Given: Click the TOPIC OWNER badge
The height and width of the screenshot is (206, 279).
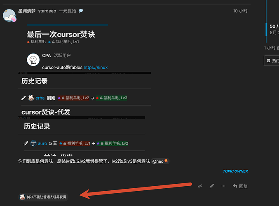Looking at the screenshot, I should tap(235, 171).
